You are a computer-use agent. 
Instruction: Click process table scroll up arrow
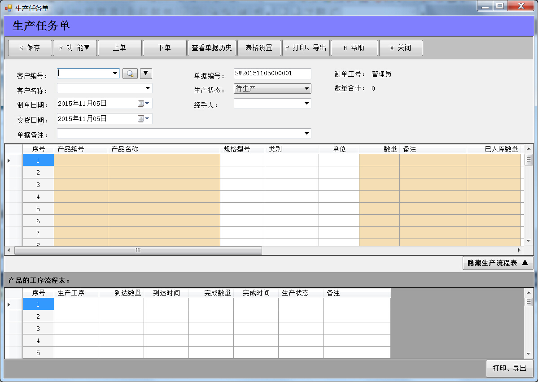click(x=529, y=293)
